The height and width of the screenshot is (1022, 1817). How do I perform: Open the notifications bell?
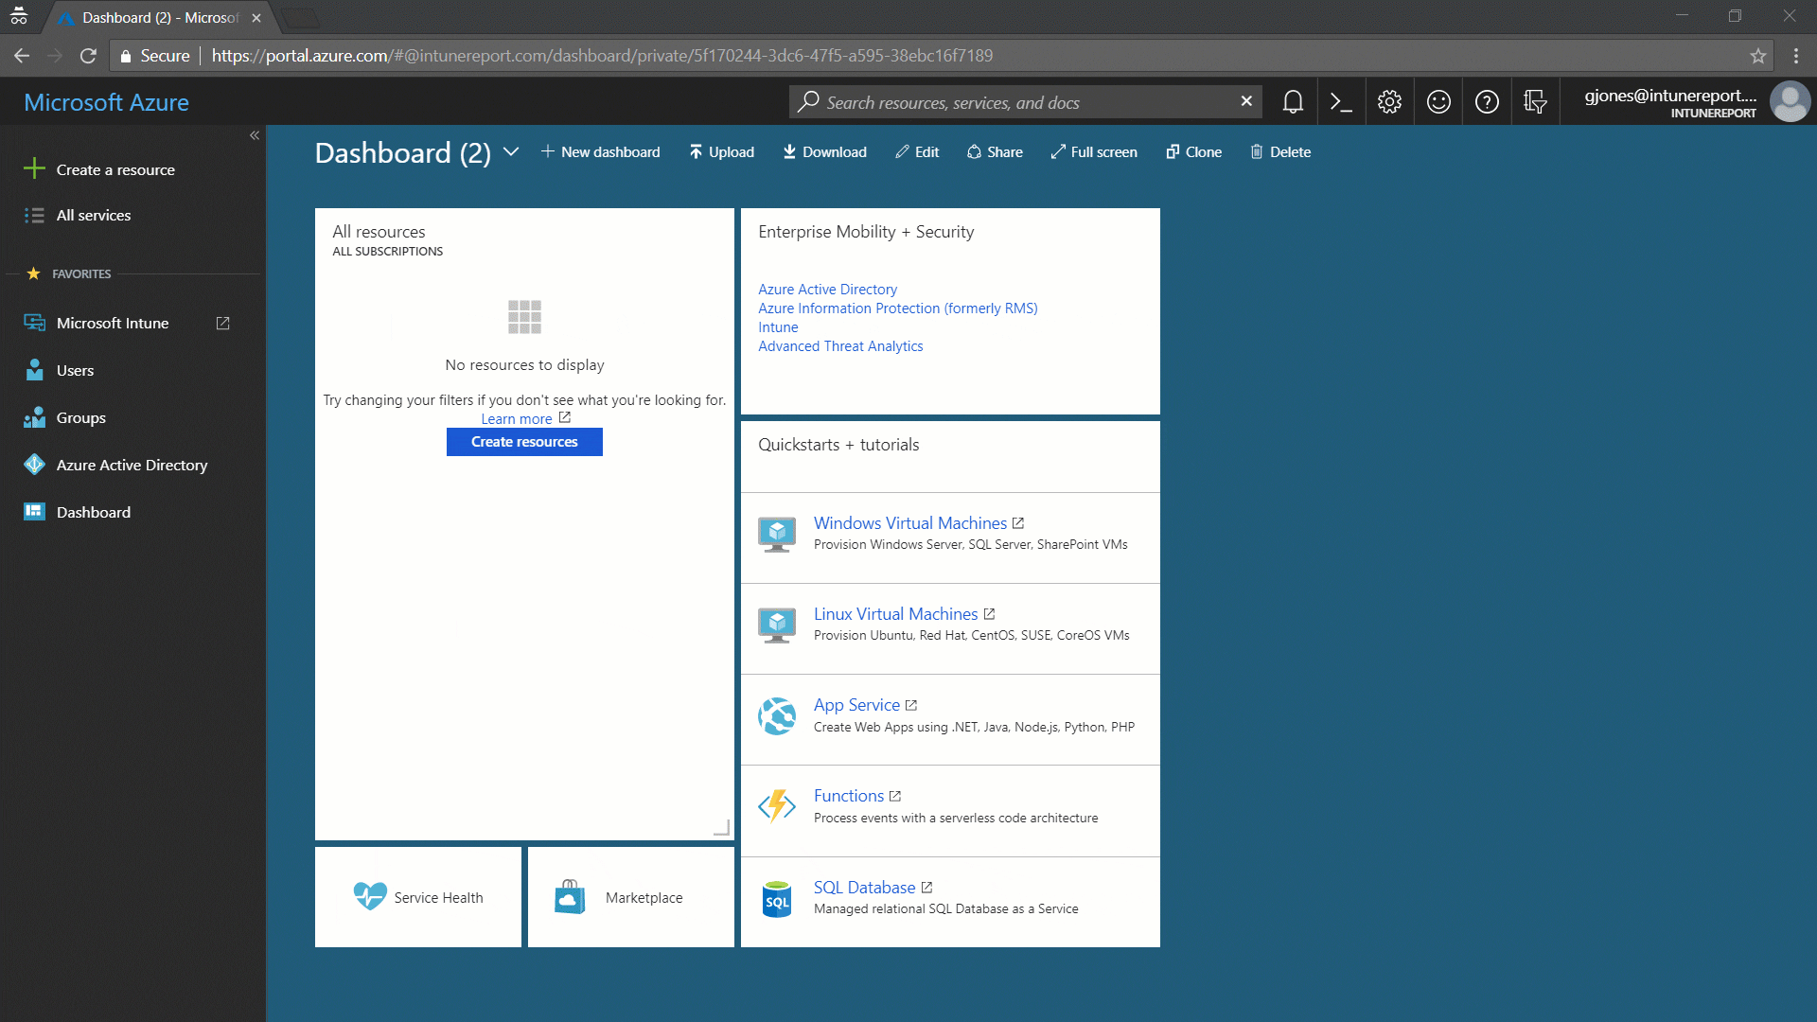coord(1293,102)
